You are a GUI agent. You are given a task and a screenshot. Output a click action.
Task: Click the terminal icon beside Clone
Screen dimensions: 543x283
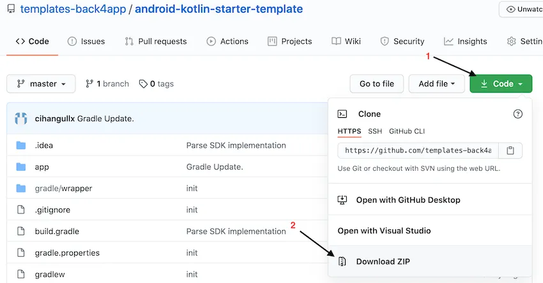tap(342, 114)
